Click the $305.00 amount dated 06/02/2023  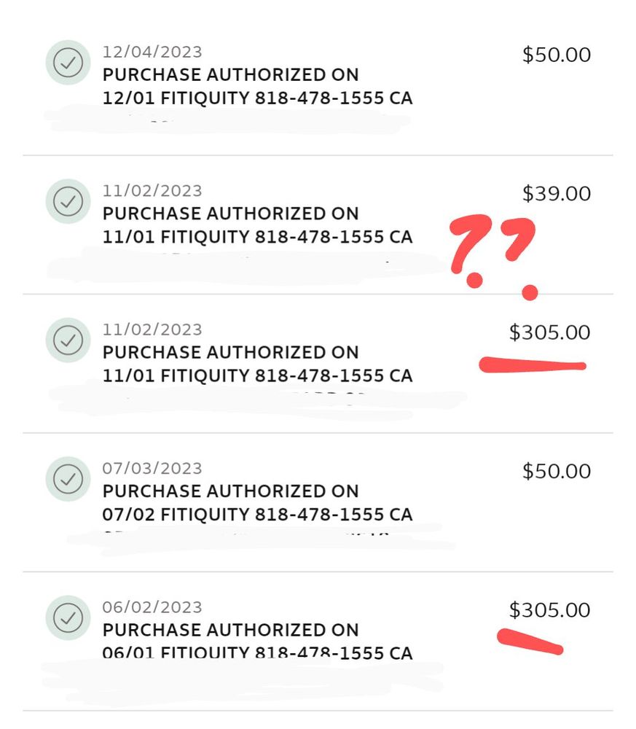pyautogui.click(x=549, y=609)
